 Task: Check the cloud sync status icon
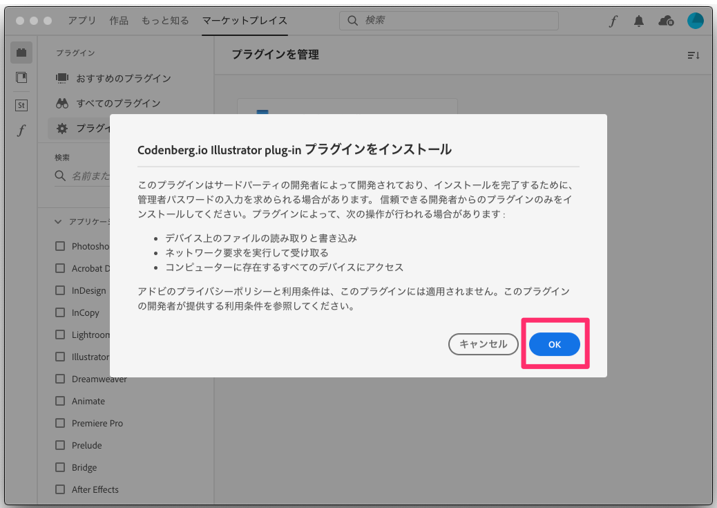[666, 21]
